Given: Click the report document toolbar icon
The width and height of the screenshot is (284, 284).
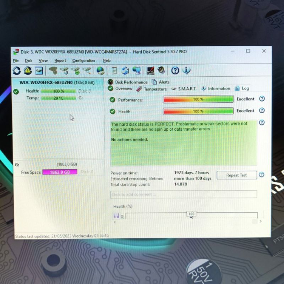Looking at the screenshot, I should 114,70.
